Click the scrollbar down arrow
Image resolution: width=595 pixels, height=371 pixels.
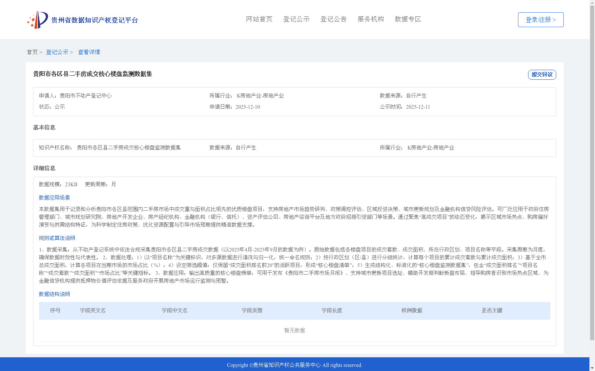click(x=592, y=369)
